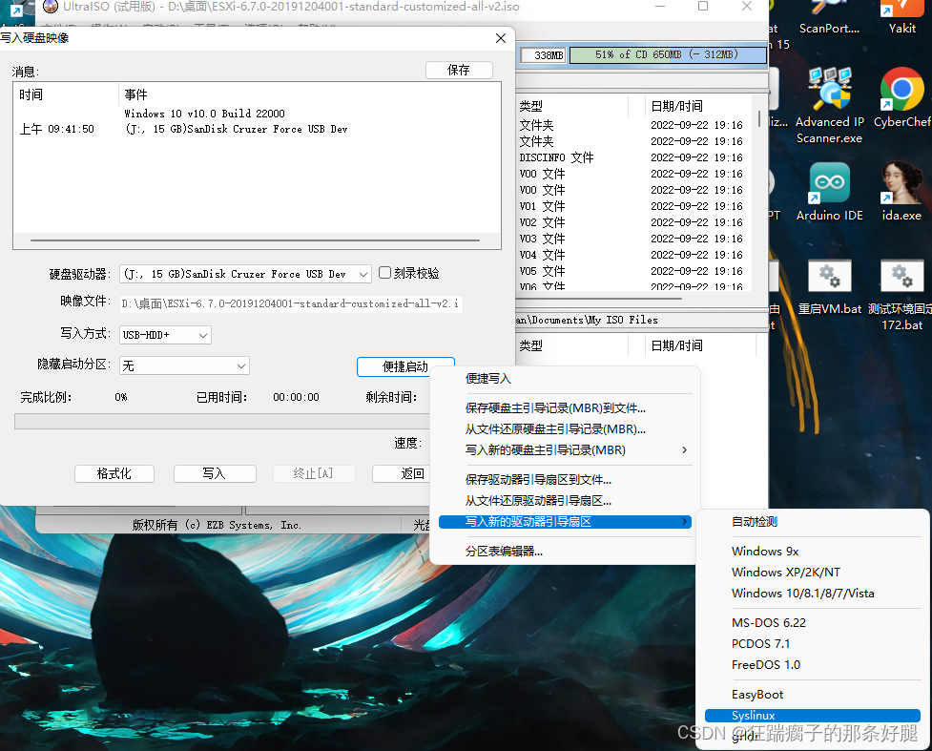Select Windows 9x boot sector option
The image size is (932, 751).
pos(765,552)
